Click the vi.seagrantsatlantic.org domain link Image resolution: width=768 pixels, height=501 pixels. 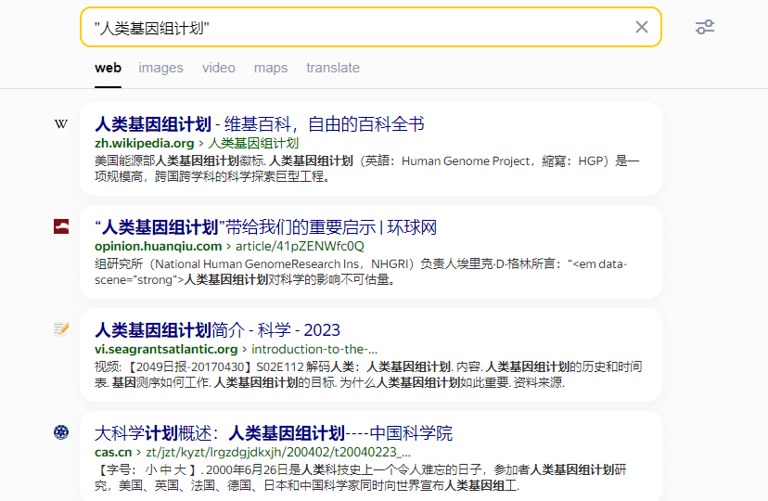click(x=166, y=349)
